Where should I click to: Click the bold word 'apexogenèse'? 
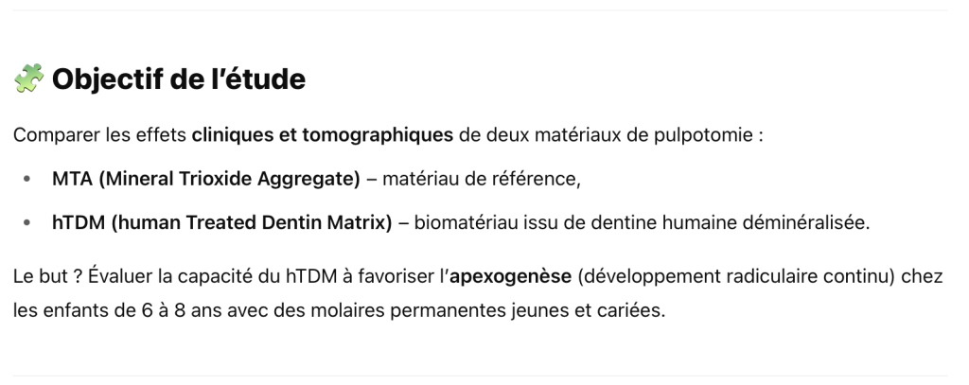(x=510, y=277)
